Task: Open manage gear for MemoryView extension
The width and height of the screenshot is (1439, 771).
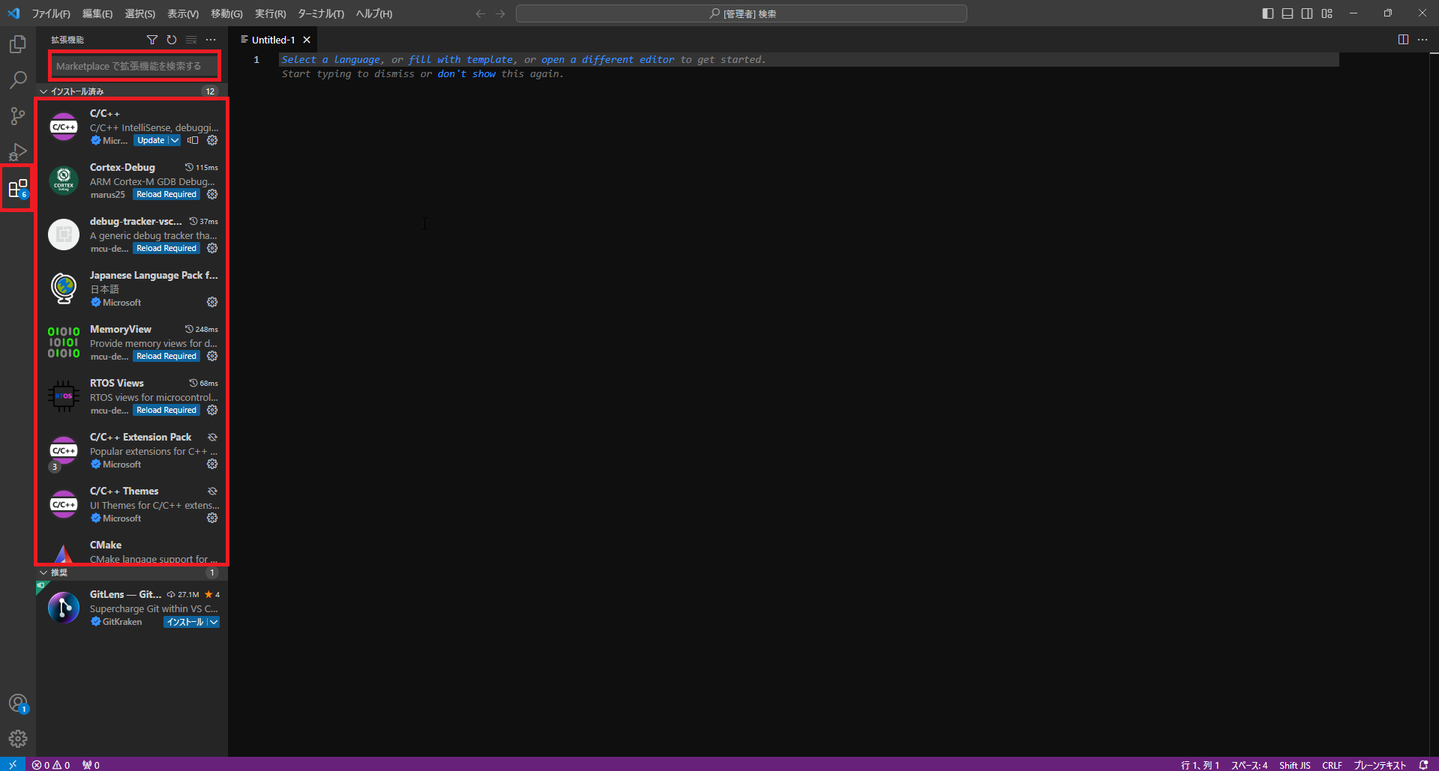Action: (212, 356)
